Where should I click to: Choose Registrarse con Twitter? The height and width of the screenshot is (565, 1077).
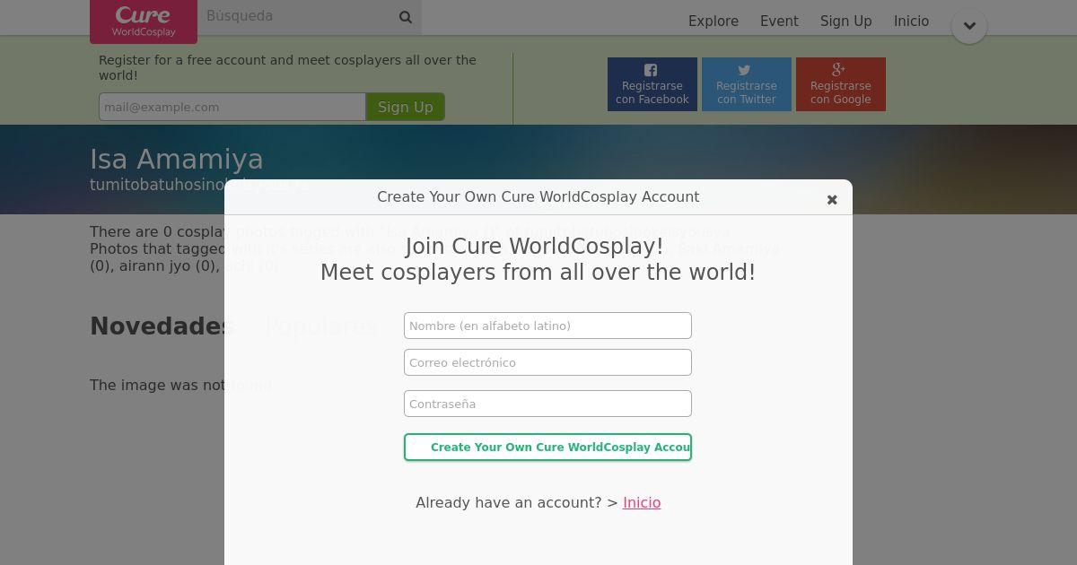[747, 84]
